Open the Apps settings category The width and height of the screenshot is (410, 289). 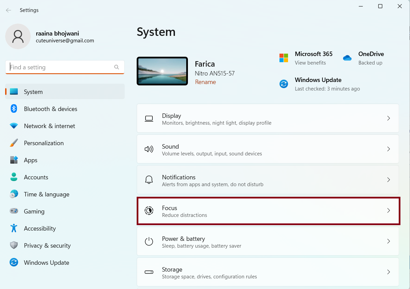(30, 160)
